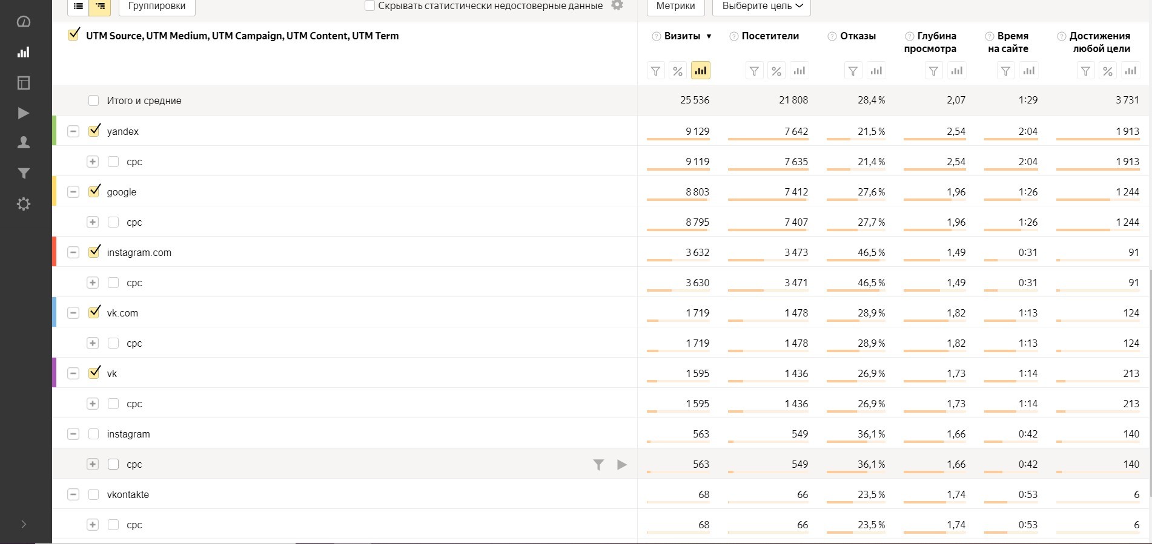
Task: Open help icon next to Отказы header
Action: [832, 36]
